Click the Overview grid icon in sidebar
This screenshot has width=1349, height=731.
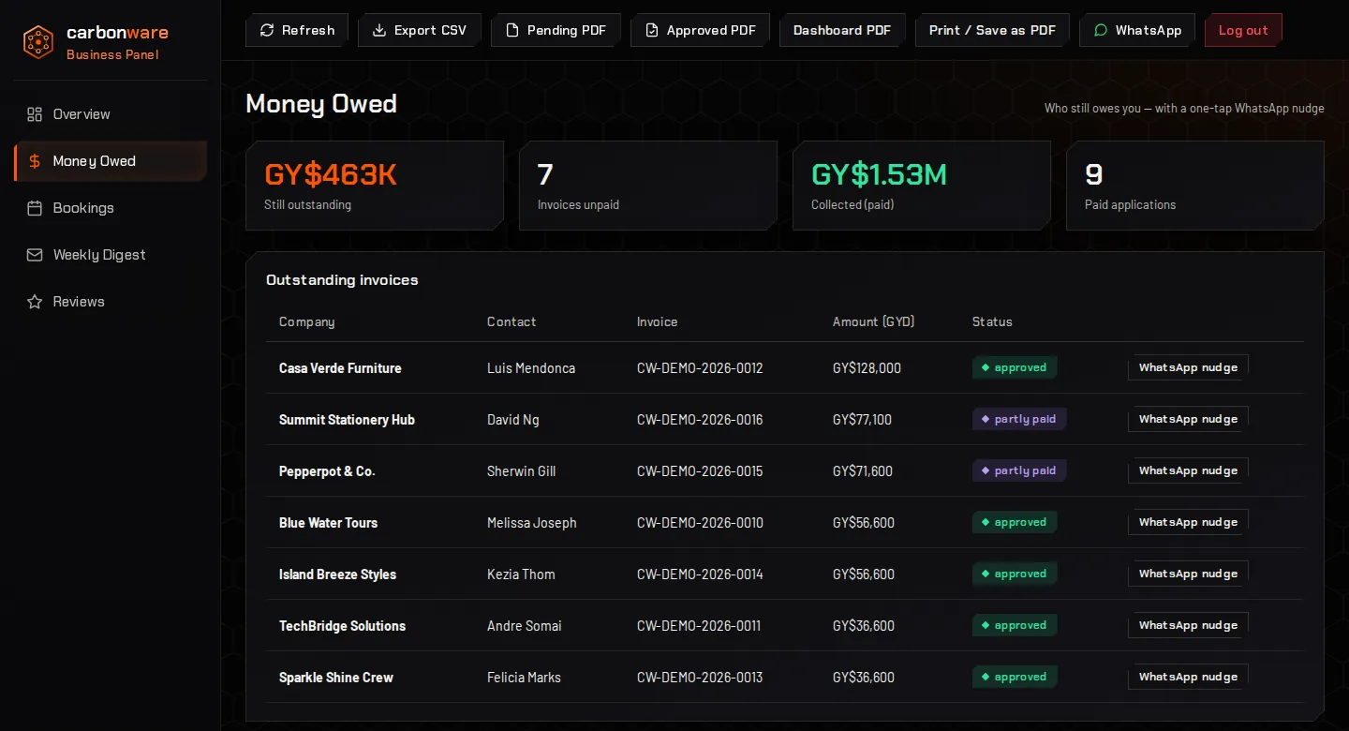pos(35,114)
